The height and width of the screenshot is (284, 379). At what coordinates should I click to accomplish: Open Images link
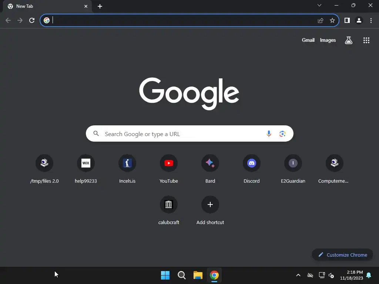pos(328,40)
